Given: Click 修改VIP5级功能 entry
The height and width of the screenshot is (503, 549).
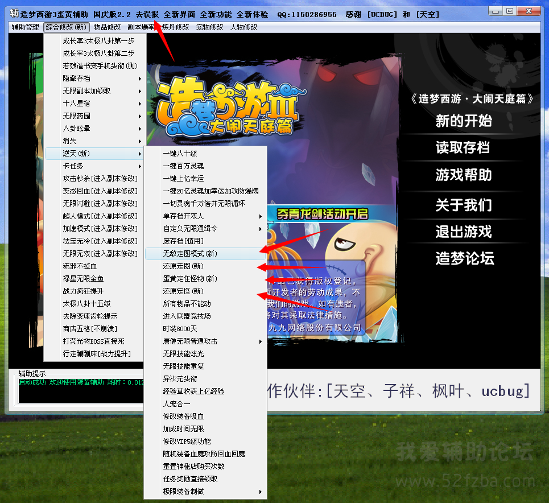Looking at the screenshot, I should tap(205, 442).
